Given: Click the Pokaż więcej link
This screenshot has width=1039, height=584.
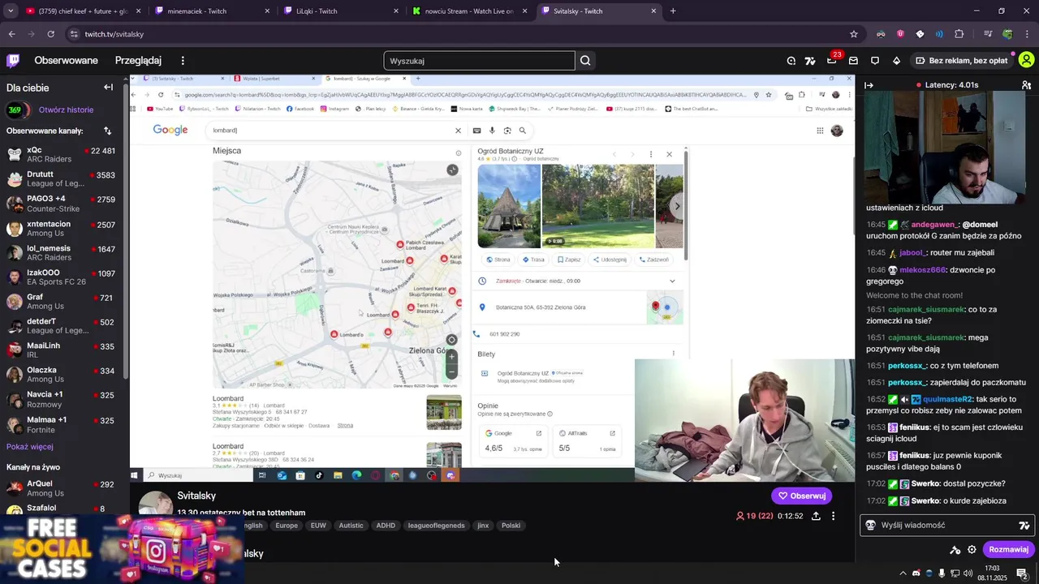Looking at the screenshot, I should tap(30, 447).
